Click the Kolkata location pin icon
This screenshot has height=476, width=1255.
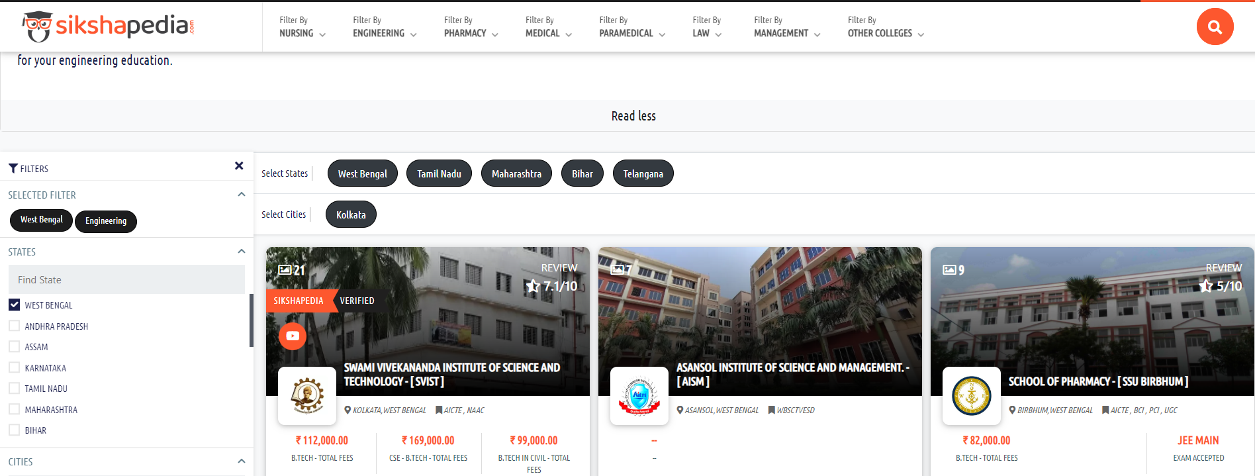(348, 410)
